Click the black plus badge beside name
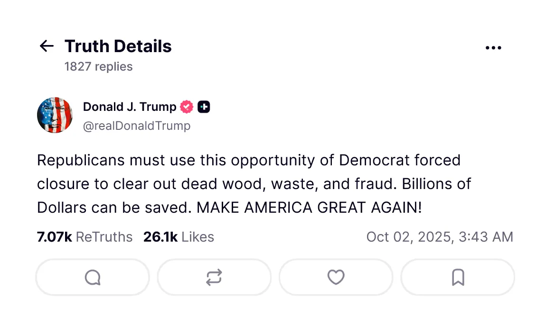Screen dimensions: 546x325 (x=204, y=107)
